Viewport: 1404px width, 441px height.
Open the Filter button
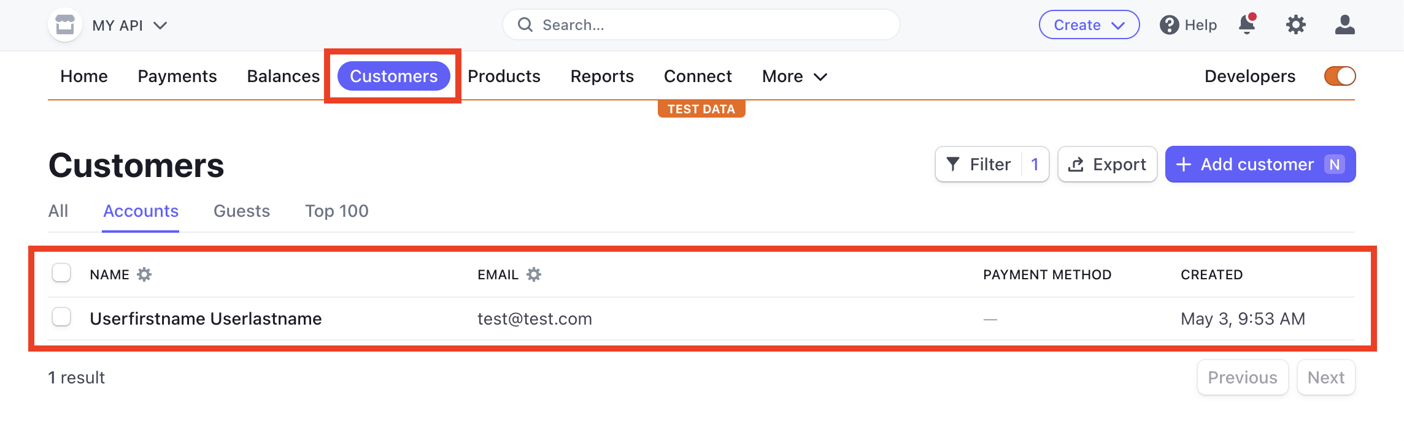click(x=991, y=164)
